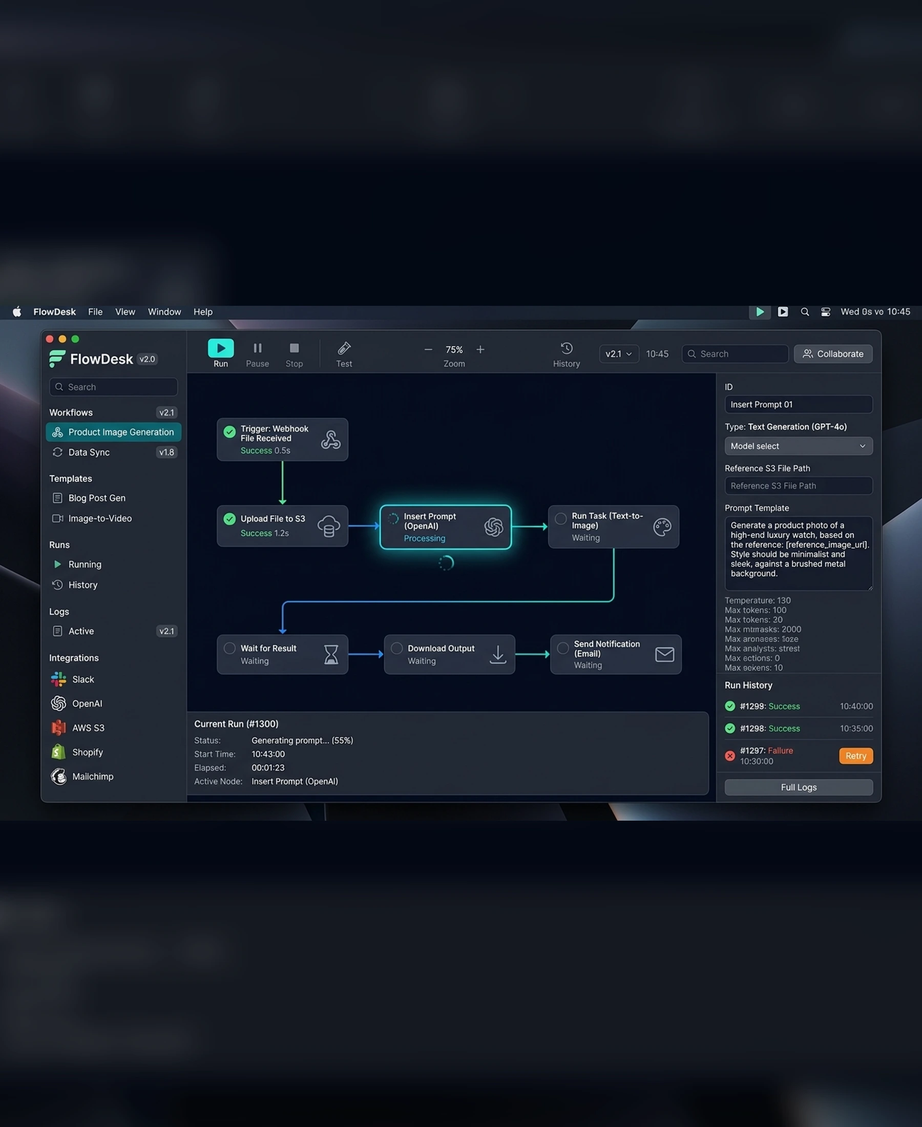Click the Collaborate button
Image resolution: width=922 pixels, height=1127 pixels.
[x=833, y=353]
